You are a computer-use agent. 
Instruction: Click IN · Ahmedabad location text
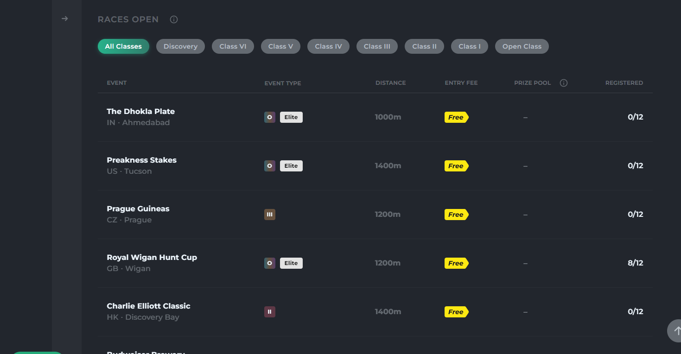138,123
